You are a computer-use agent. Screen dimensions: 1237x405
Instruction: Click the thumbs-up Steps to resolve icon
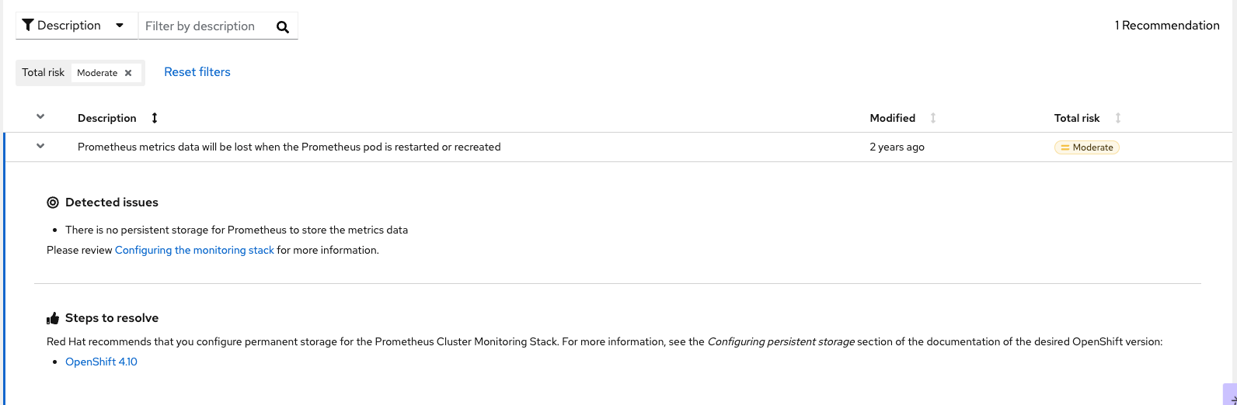click(x=53, y=318)
